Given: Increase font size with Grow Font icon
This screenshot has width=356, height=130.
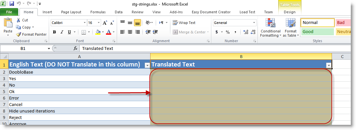Looking at the screenshot, I should (105, 23).
